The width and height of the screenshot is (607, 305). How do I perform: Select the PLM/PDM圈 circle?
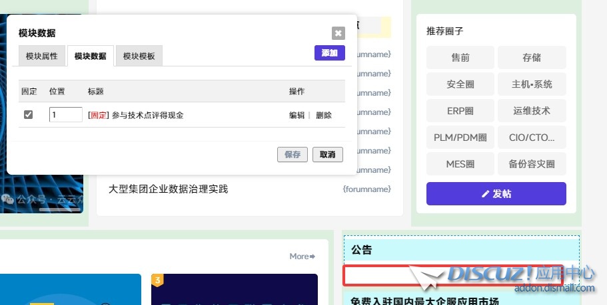pyautogui.click(x=460, y=138)
